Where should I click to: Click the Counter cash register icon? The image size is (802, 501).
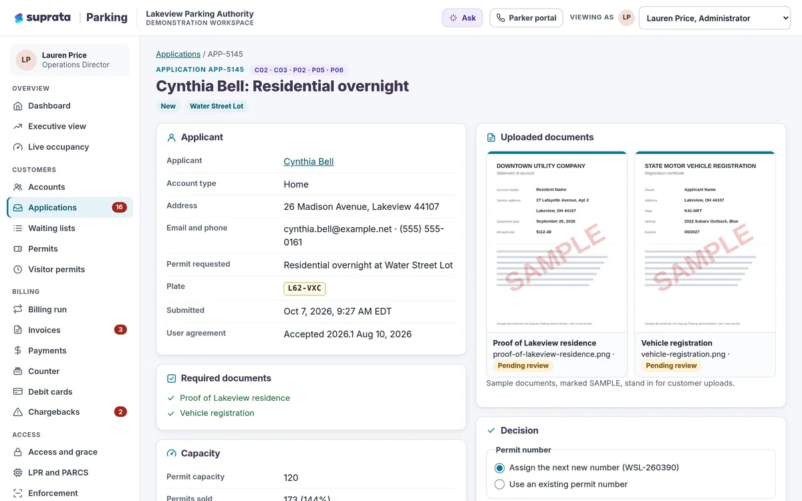point(18,371)
